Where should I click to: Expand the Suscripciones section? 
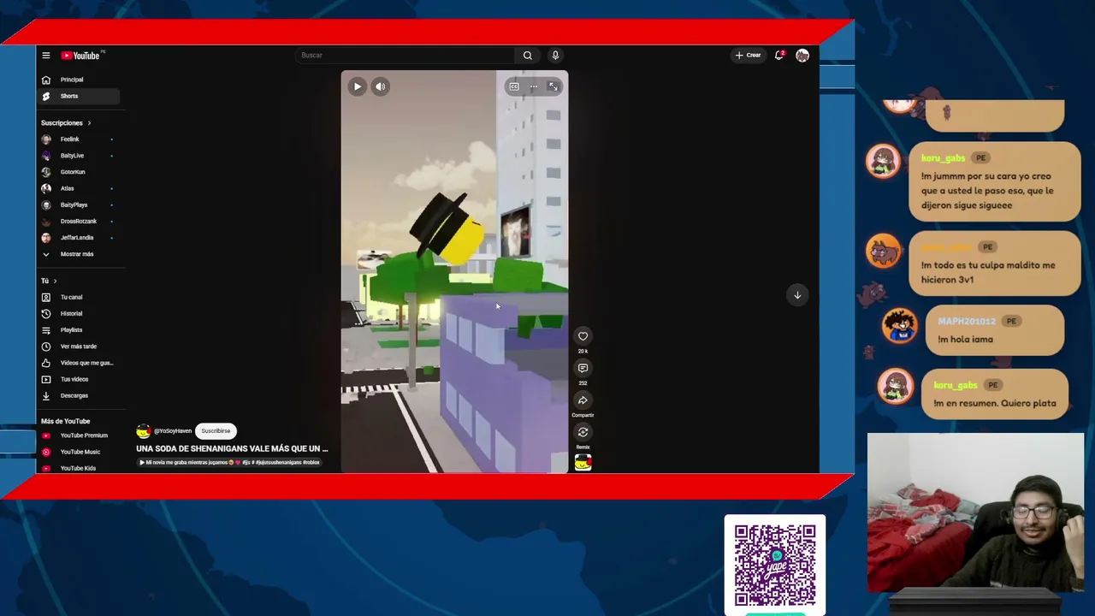[66, 123]
